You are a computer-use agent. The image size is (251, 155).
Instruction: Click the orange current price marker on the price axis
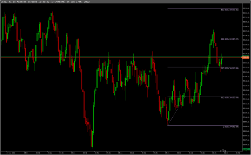[245, 57]
